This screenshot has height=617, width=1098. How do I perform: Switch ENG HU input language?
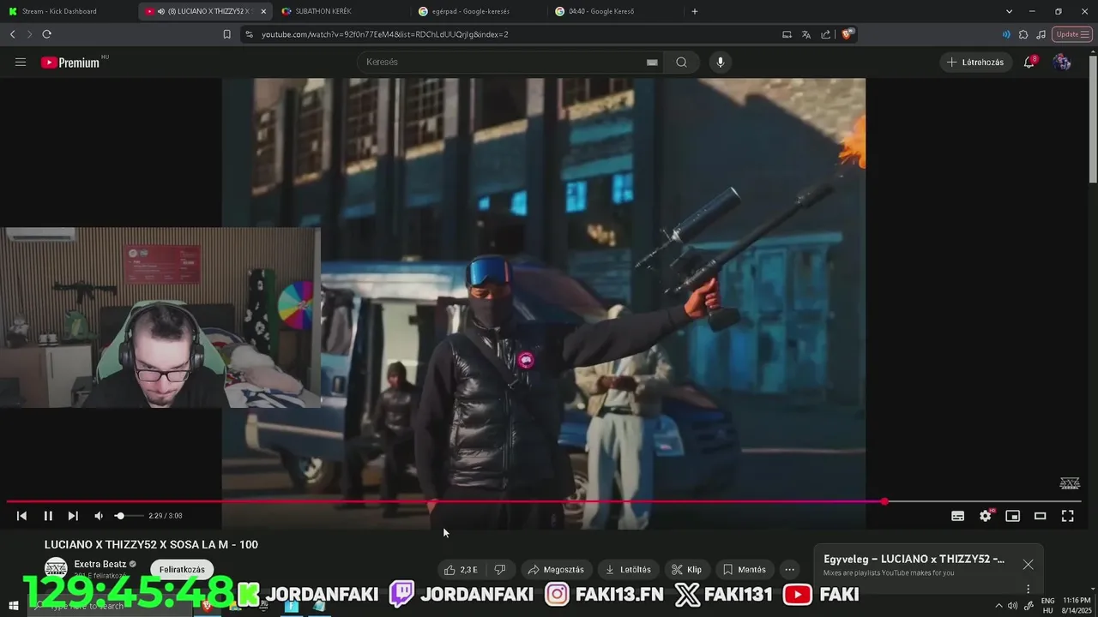point(1047,606)
